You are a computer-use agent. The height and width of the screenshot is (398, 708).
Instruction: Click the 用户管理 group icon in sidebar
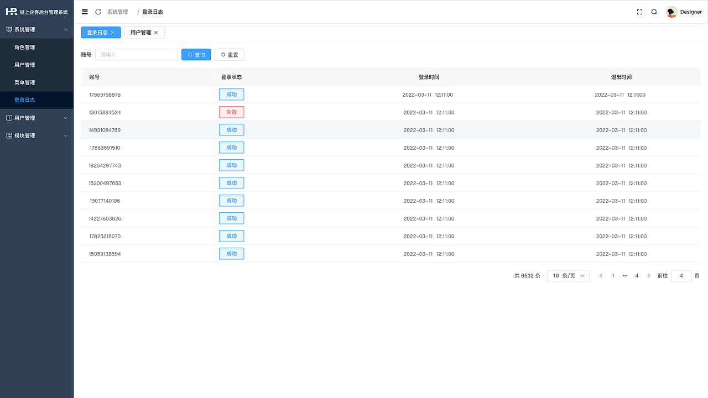pos(9,118)
